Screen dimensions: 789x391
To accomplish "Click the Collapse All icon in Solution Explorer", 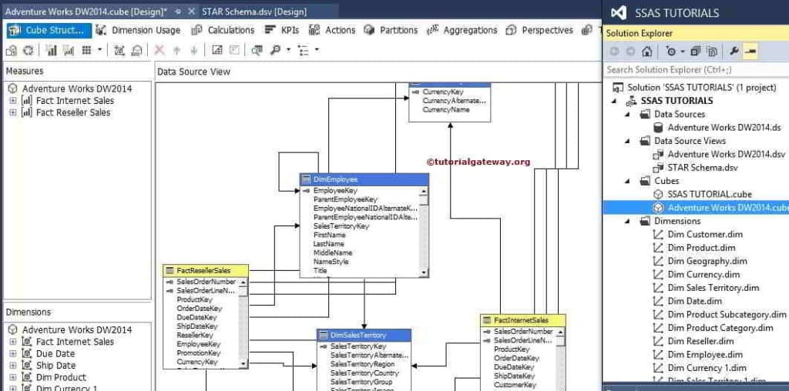I will click(x=696, y=52).
